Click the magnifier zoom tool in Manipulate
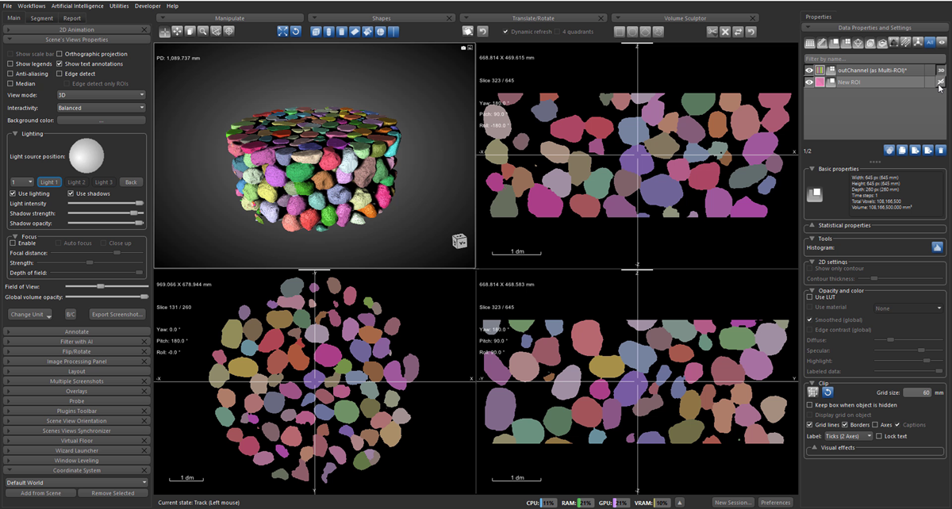This screenshot has height=509, width=952. [203, 32]
